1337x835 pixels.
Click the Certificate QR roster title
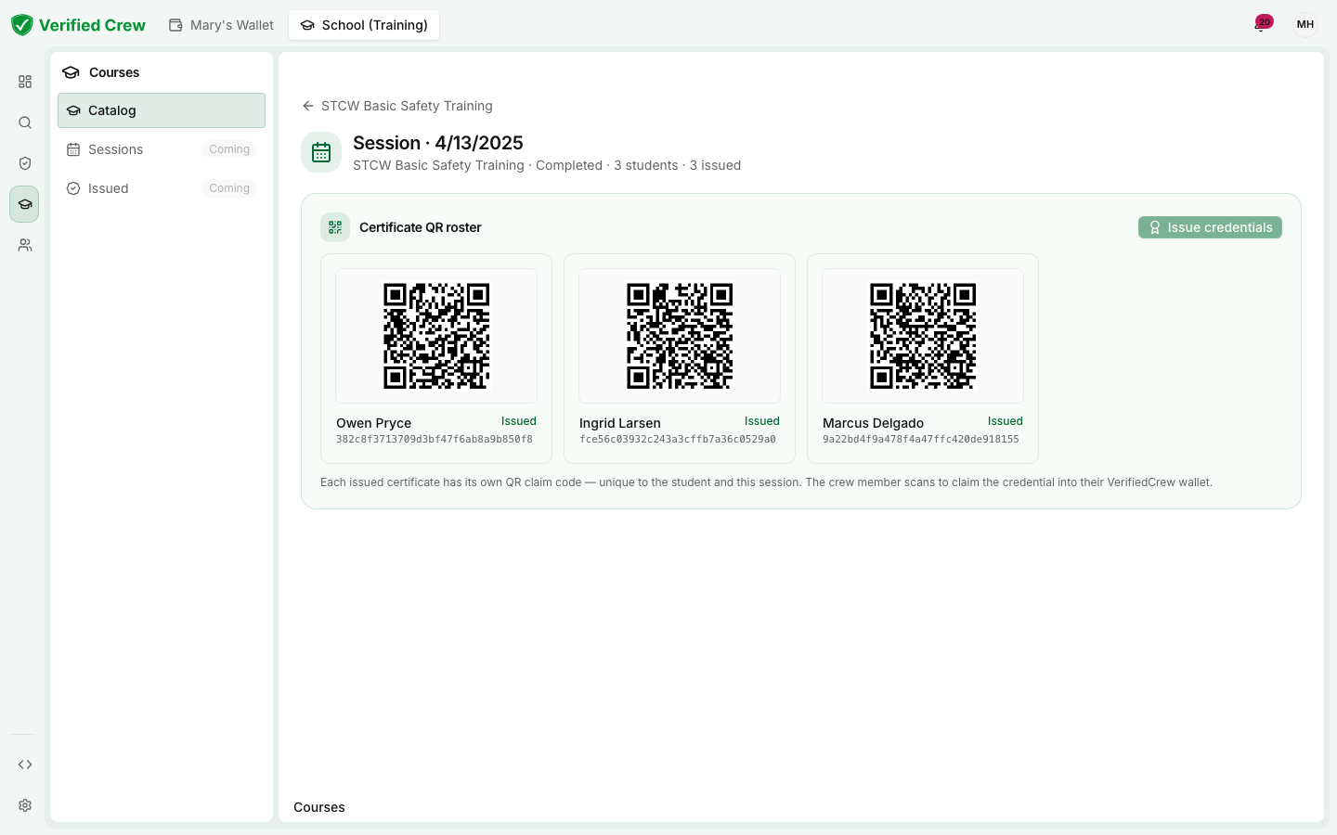coord(421,227)
